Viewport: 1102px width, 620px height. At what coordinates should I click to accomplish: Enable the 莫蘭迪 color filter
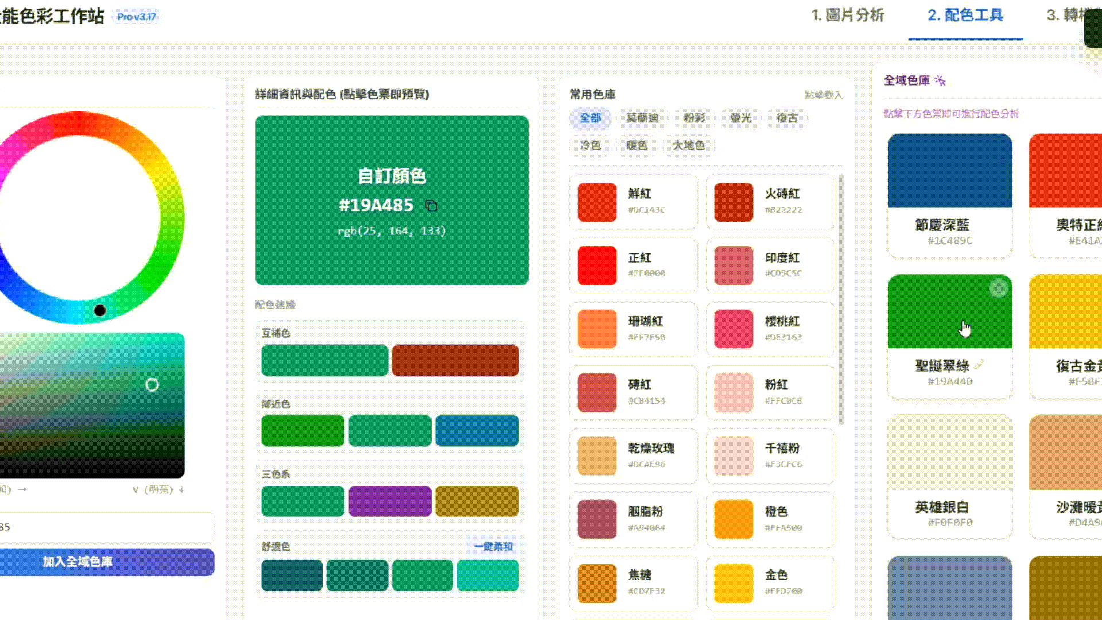(642, 118)
